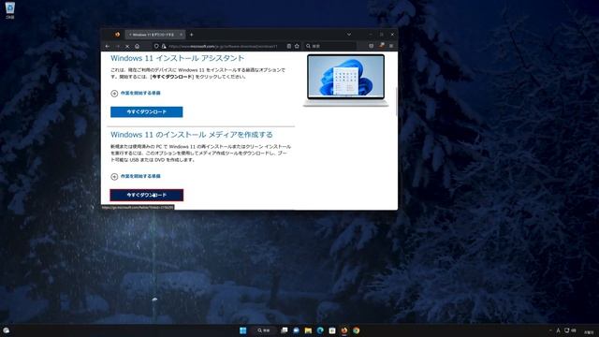Click the taskbar search box

(264, 330)
